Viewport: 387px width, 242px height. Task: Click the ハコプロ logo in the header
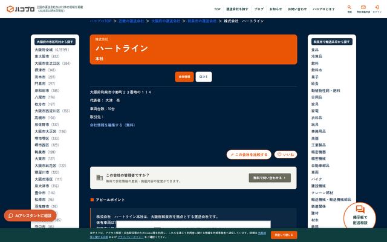tap(21, 9)
